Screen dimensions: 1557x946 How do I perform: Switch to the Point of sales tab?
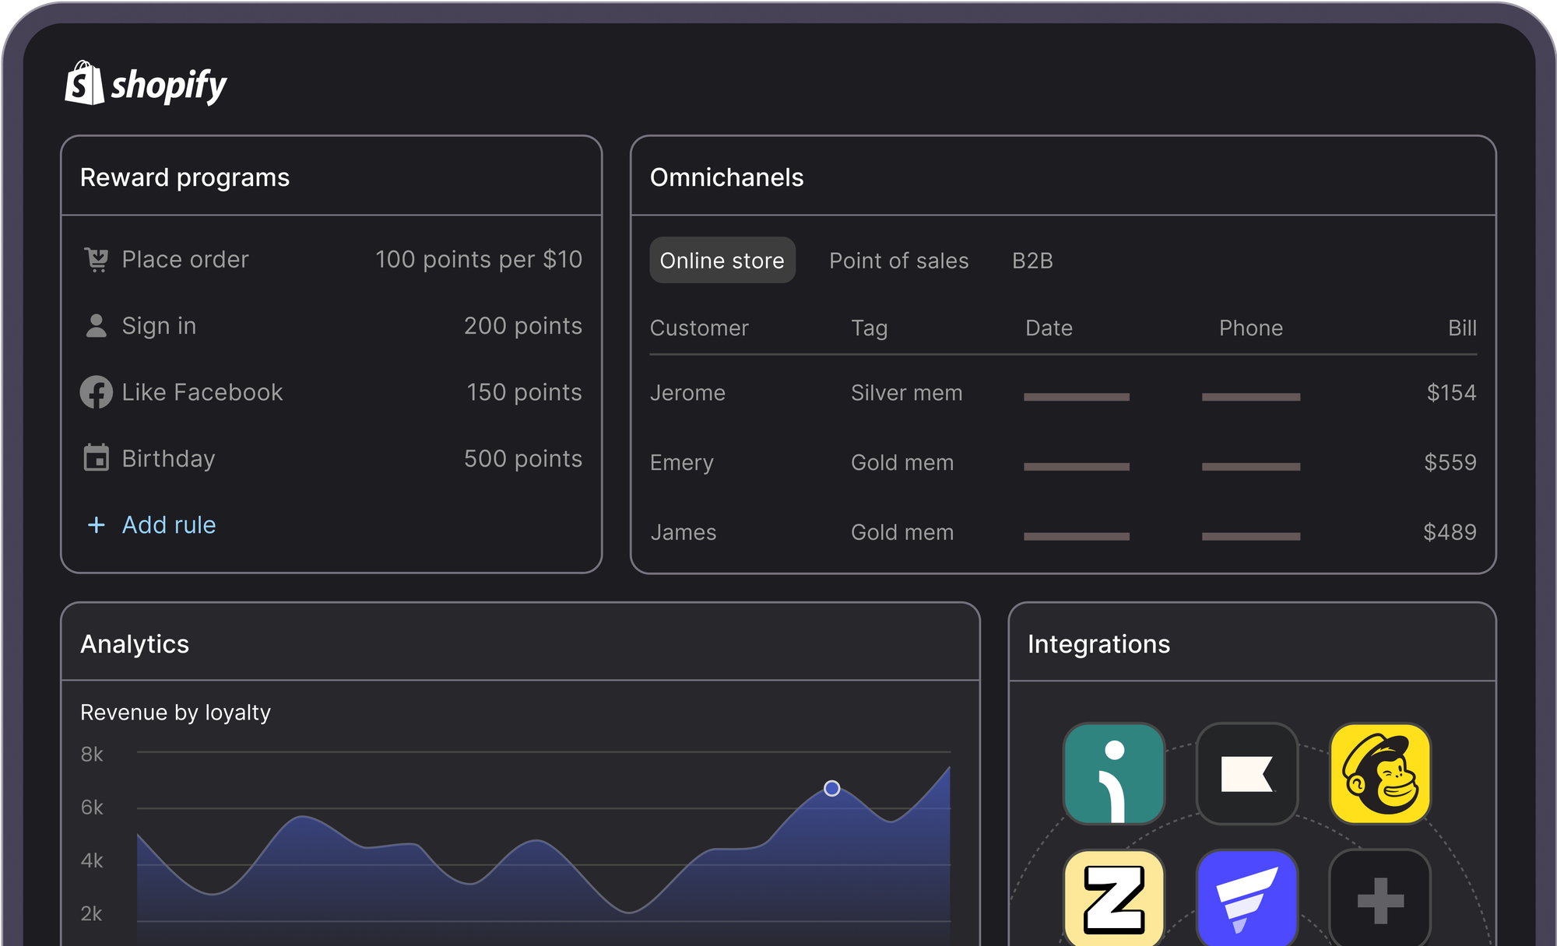[898, 261]
